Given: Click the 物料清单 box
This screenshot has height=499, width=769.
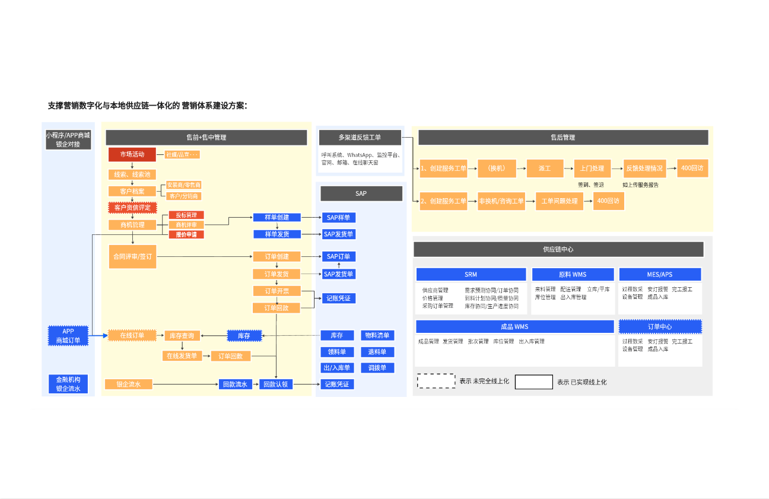Looking at the screenshot, I should click(377, 336).
